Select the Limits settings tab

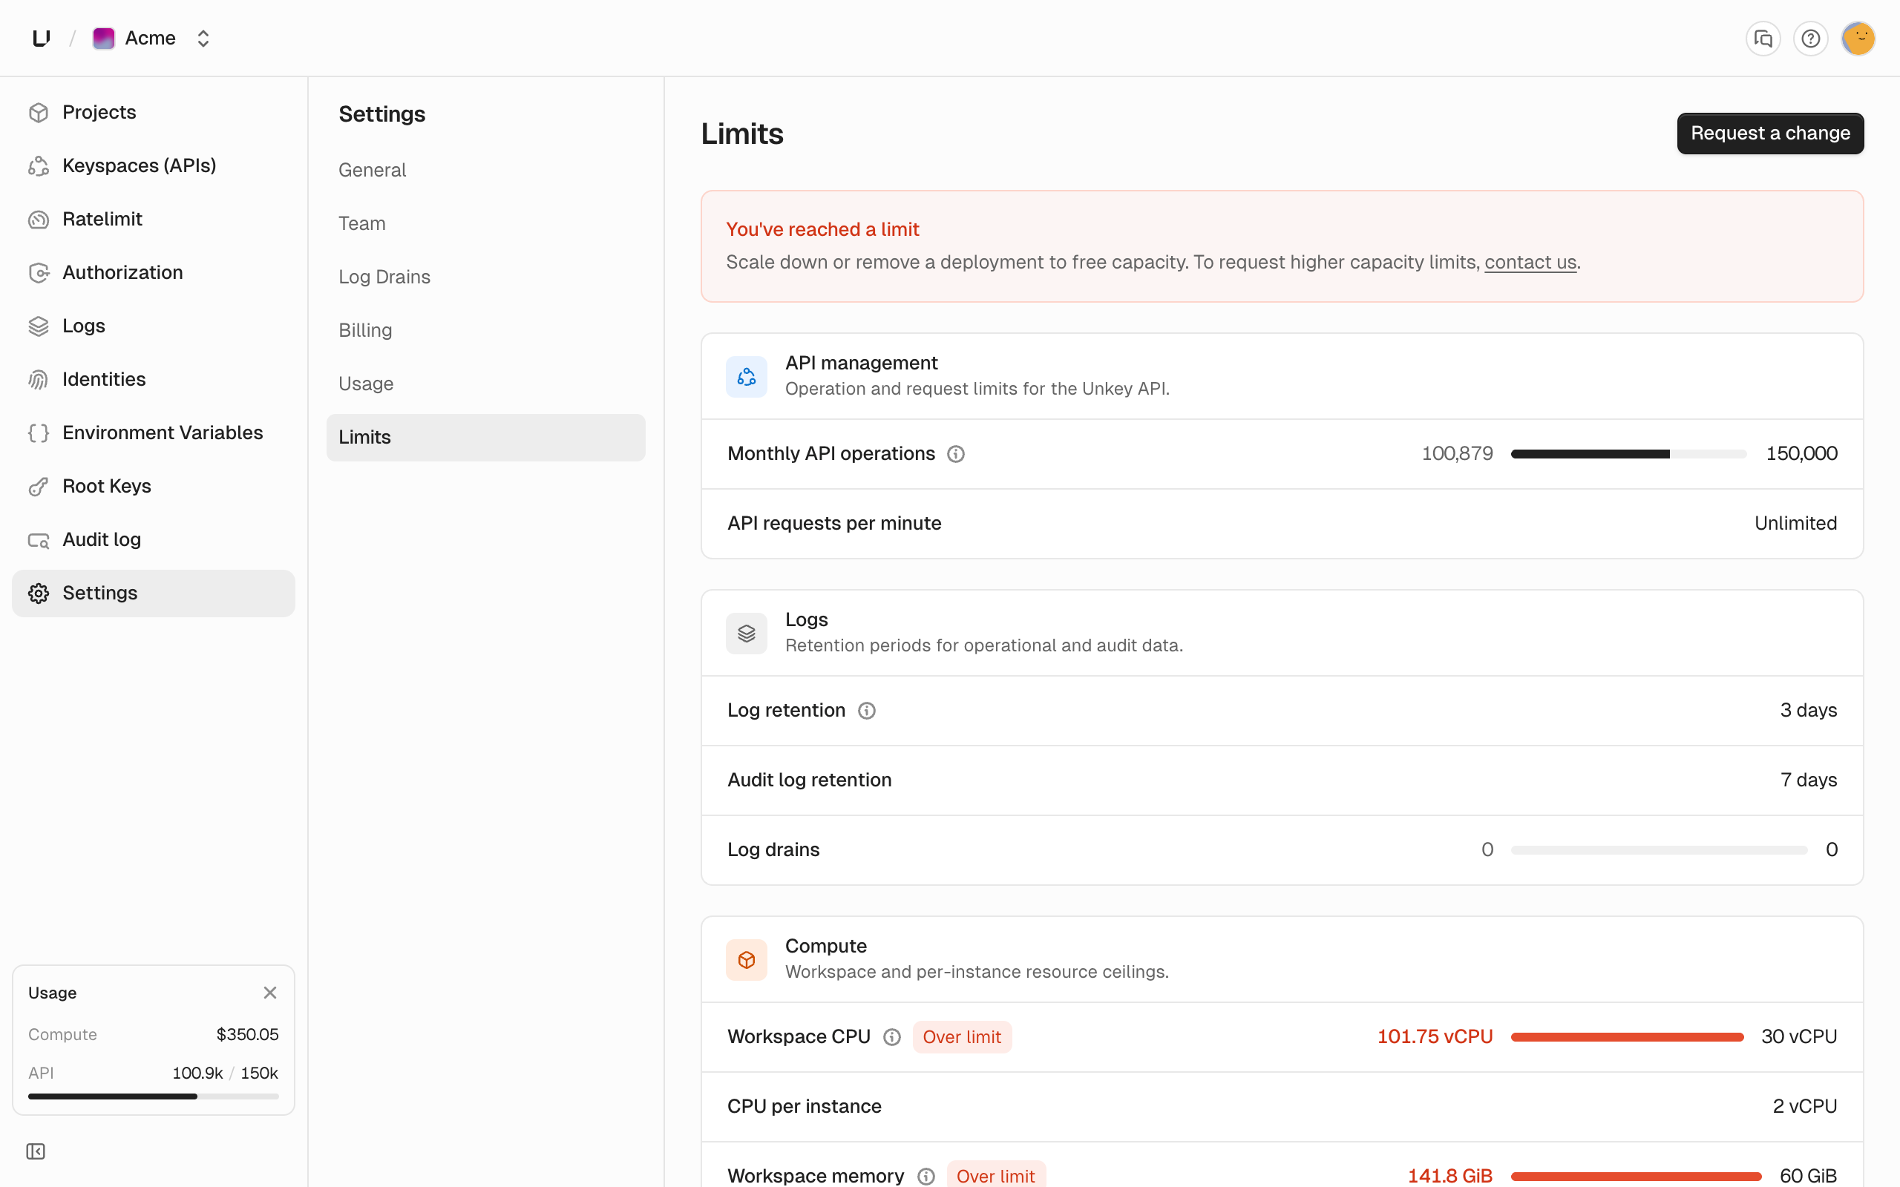(485, 437)
